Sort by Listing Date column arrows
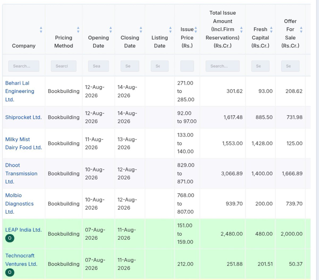 (170, 29)
